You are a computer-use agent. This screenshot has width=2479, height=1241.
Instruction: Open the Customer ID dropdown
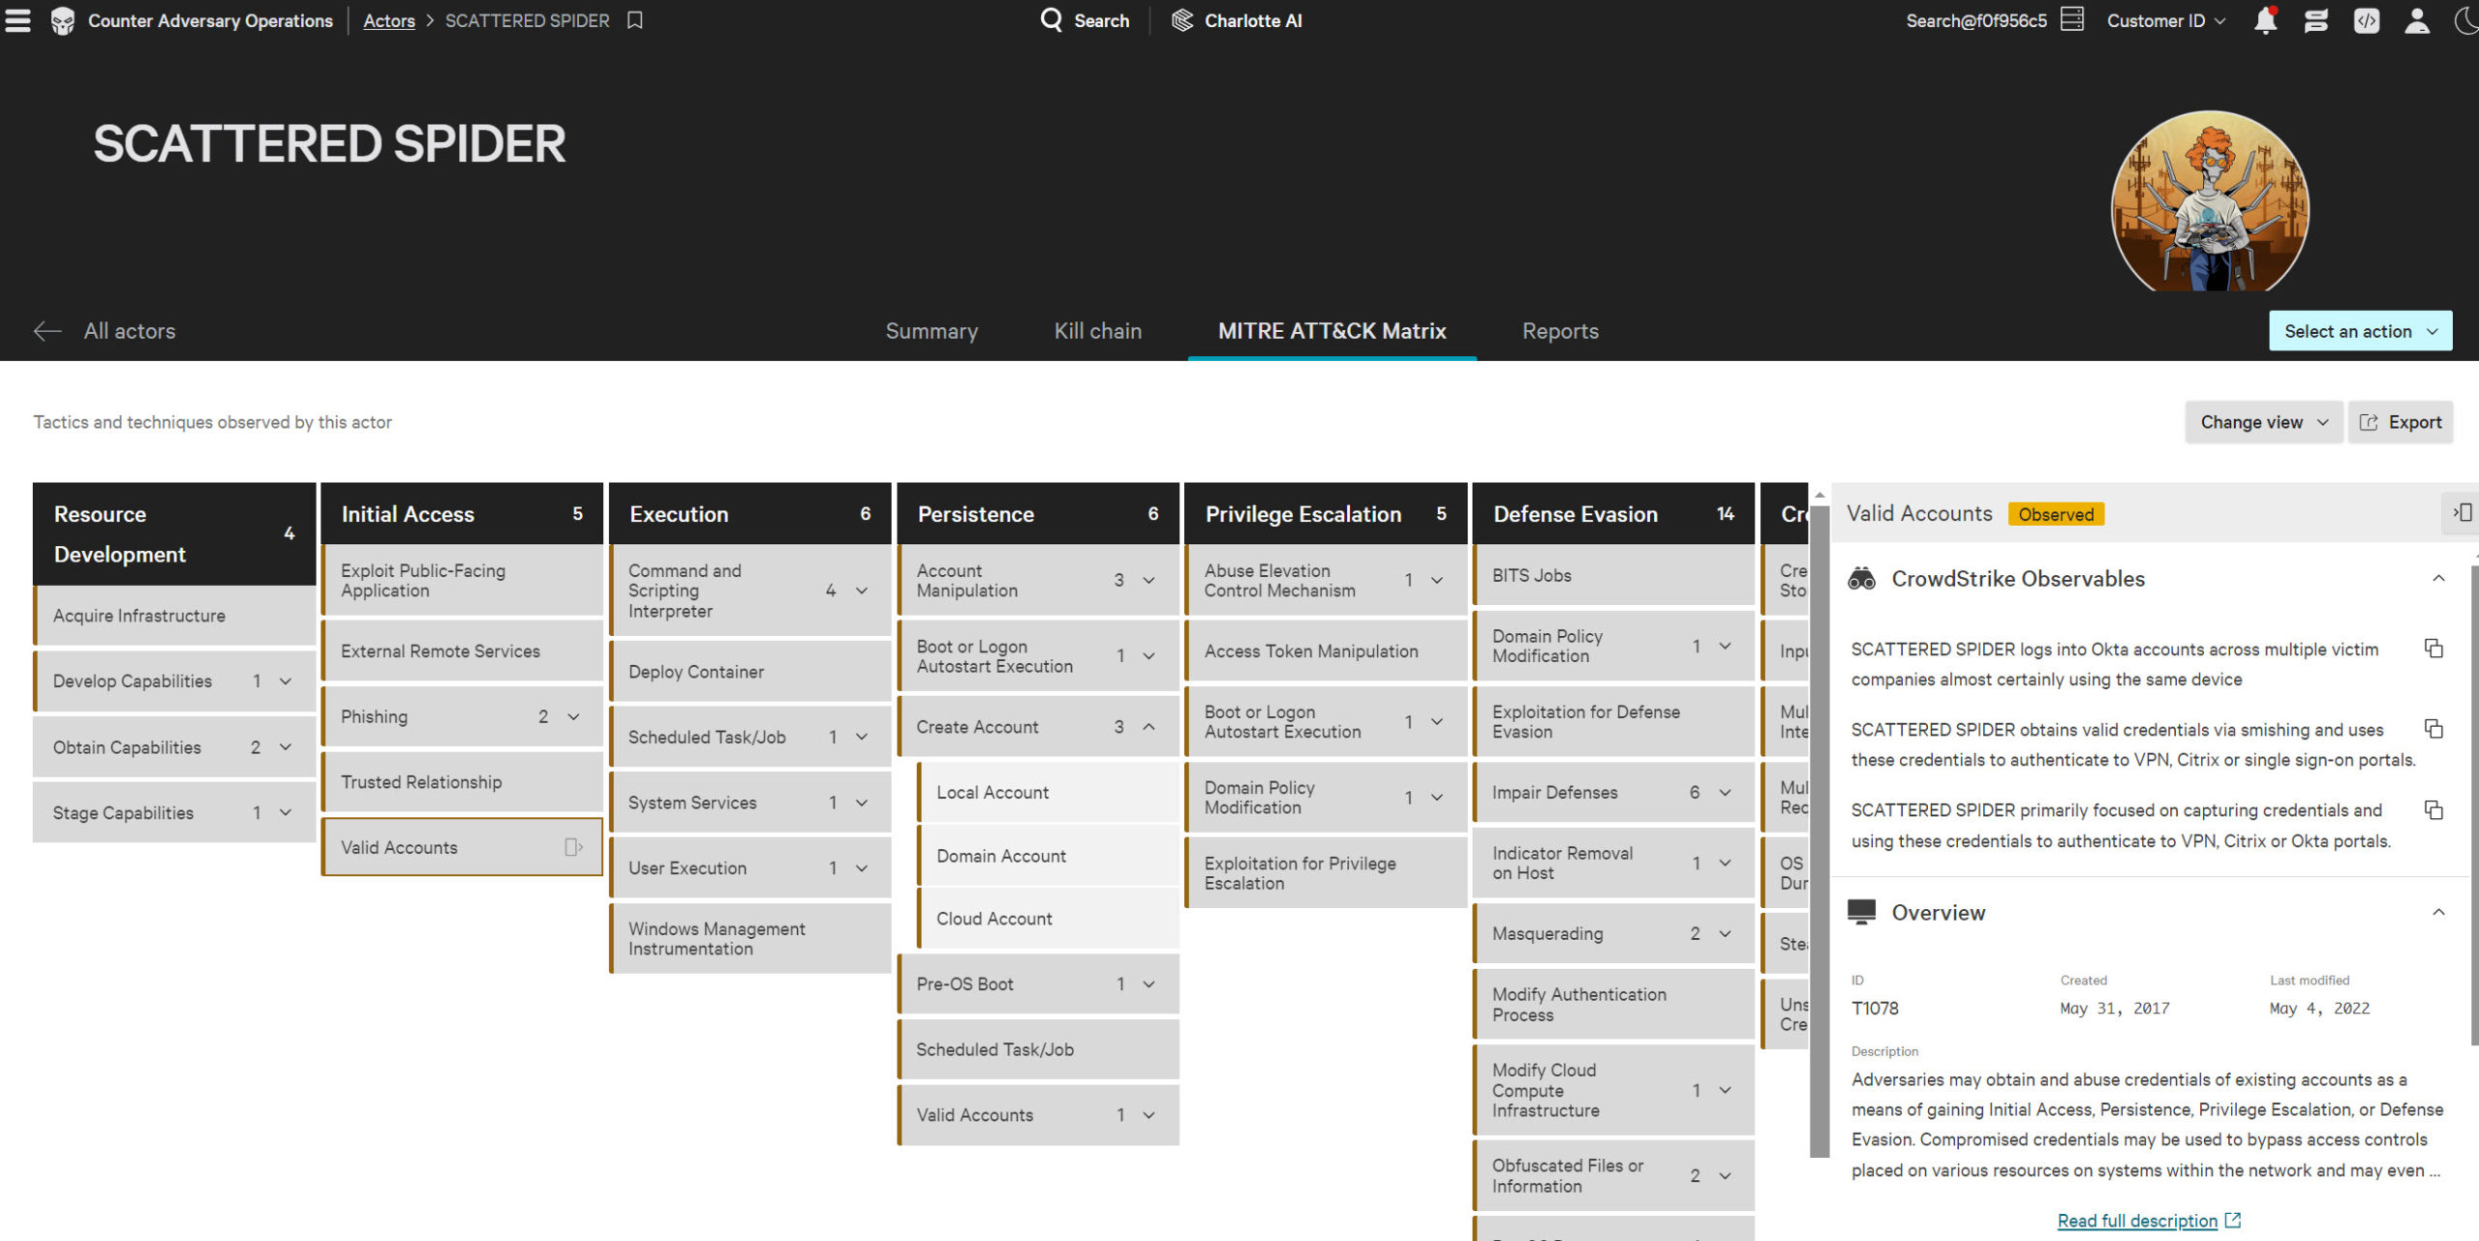coord(2166,20)
